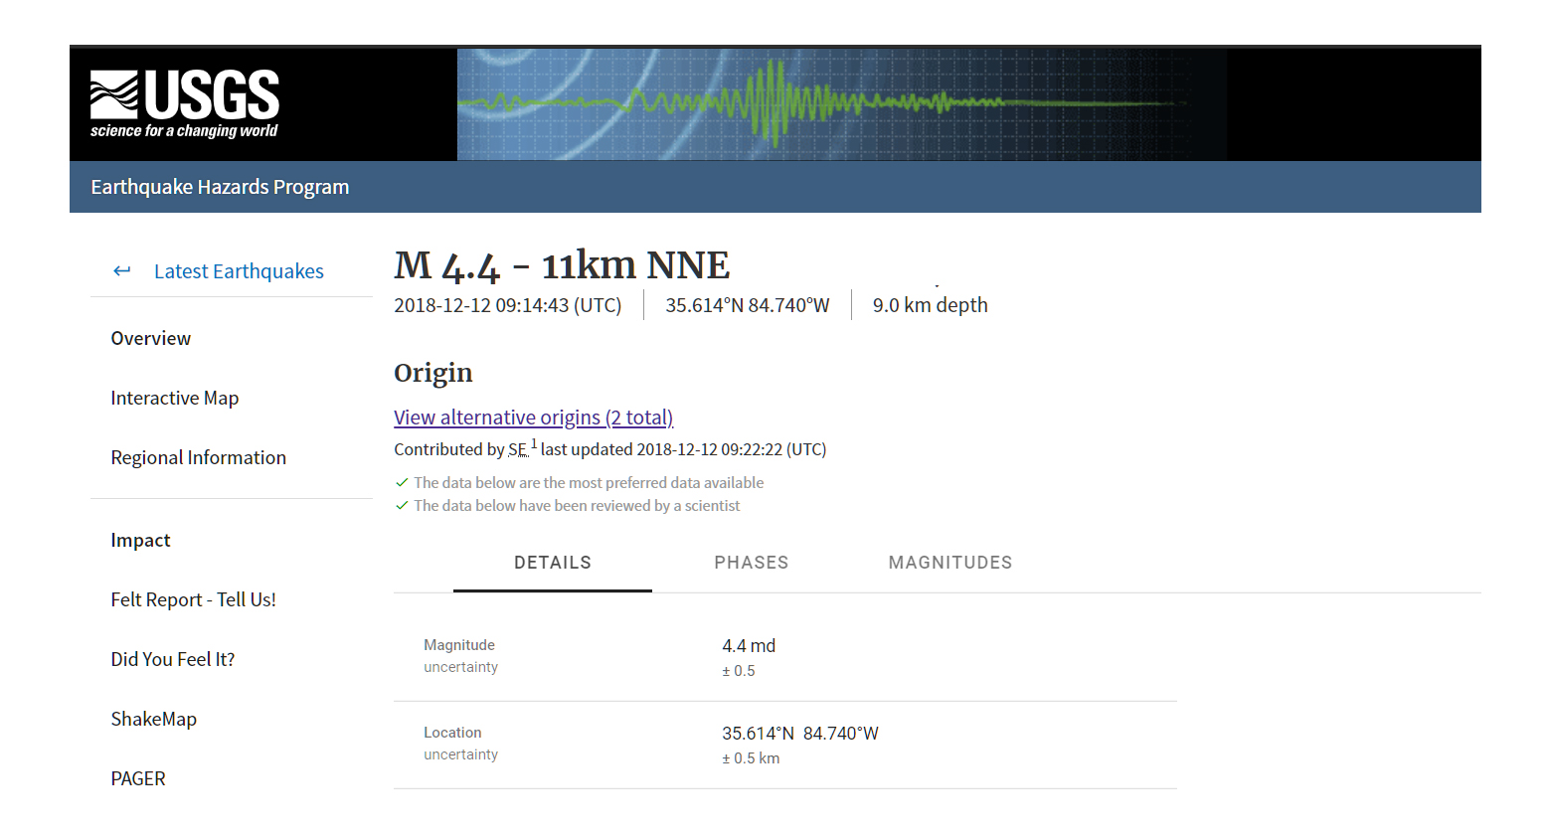
Task: Switch to the PHASES tab
Action: coord(752,563)
